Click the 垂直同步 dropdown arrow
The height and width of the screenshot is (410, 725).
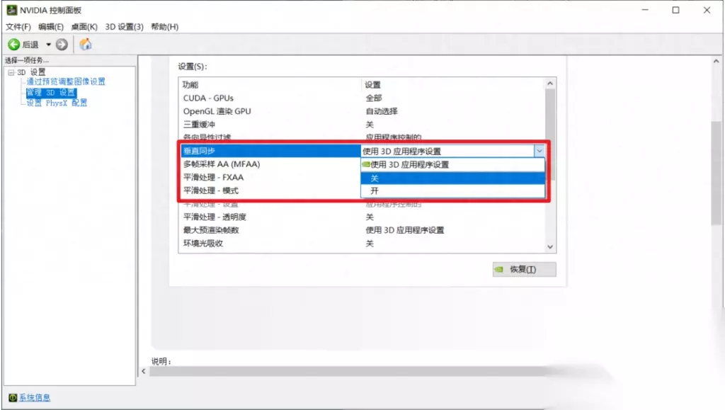pyautogui.click(x=539, y=151)
